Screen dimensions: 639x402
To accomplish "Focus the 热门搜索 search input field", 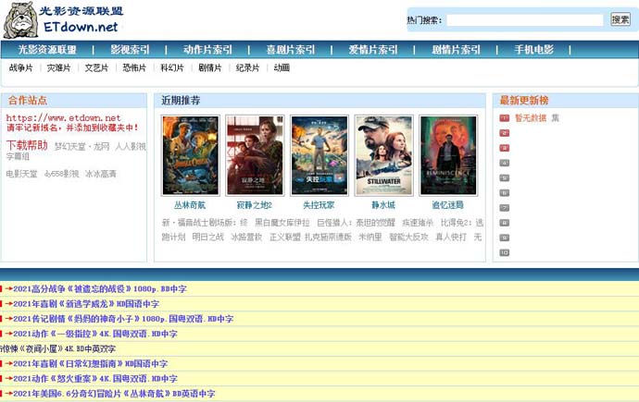I will point(525,20).
